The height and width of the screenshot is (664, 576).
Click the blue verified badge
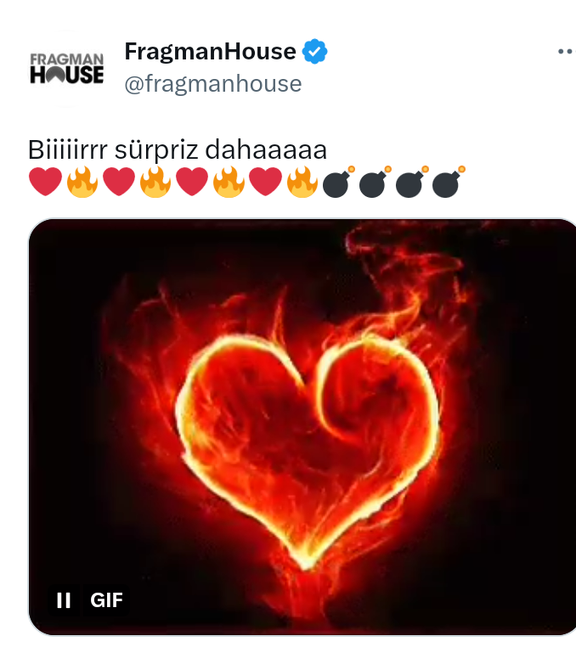[314, 51]
